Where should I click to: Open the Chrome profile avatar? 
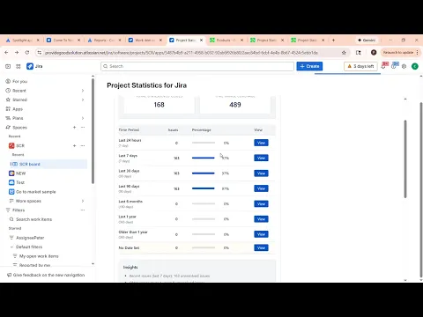click(374, 53)
